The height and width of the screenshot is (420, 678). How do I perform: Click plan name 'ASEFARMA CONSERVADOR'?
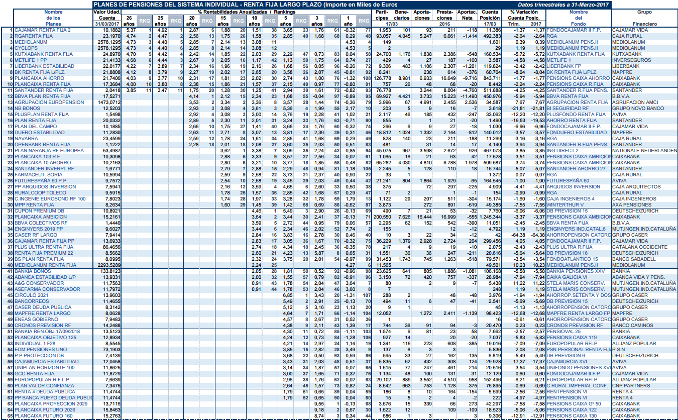click(47, 289)
